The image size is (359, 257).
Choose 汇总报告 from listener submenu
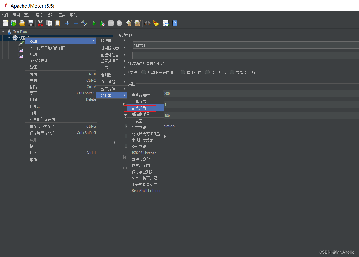click(x=145, y=101)
